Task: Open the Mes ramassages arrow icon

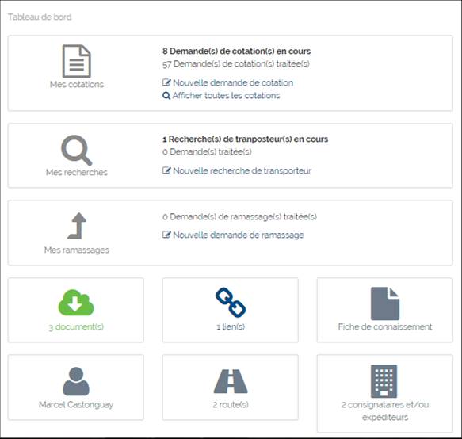Action: click(77, 226)
